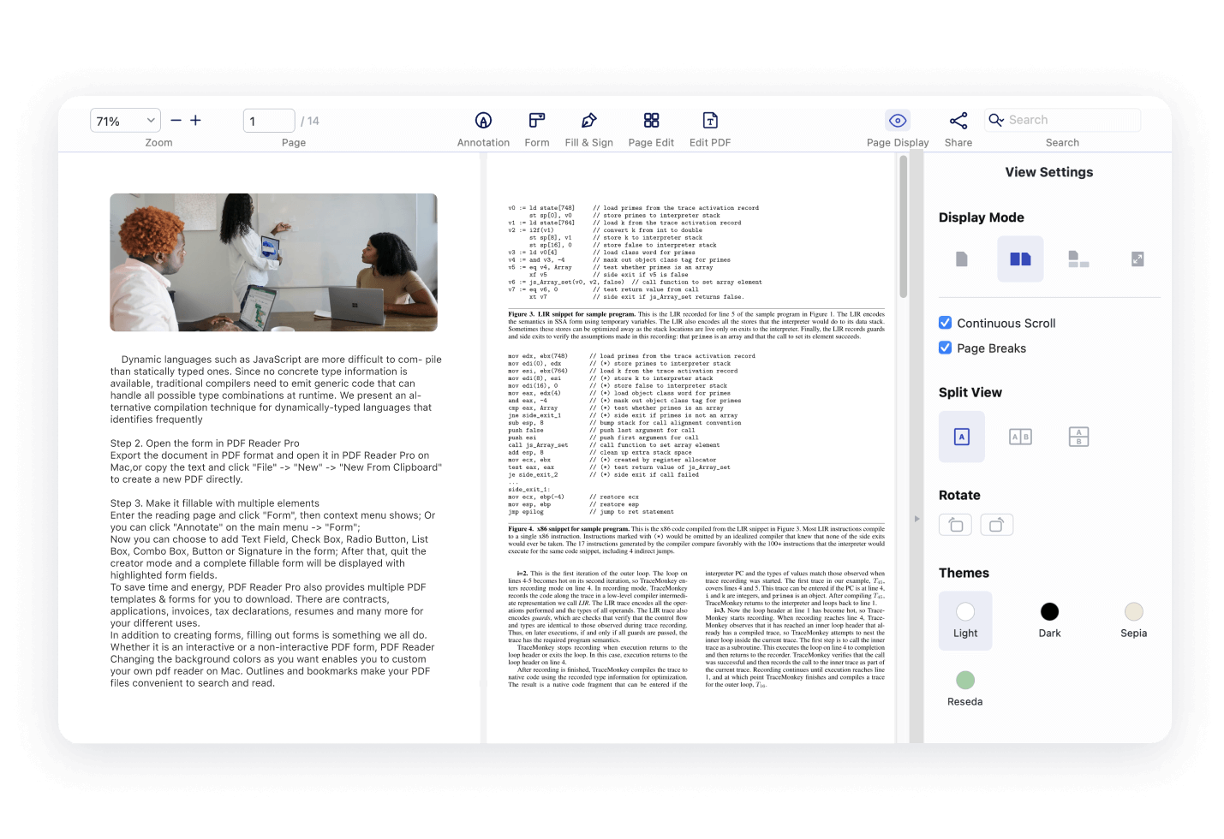Open the Form tool
Screen dimensions: 1224x839
pyautogui.click(x=537, y=121)
